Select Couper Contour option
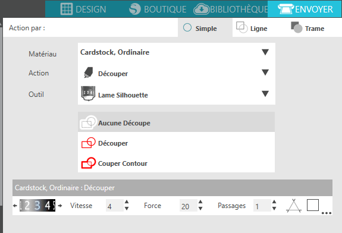 pyautogui.click(x=176, y=163)
